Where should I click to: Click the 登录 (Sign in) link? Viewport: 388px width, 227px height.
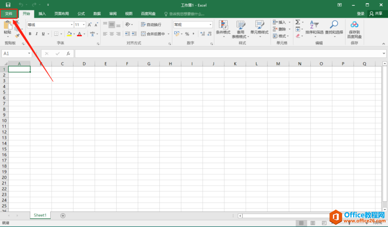361,14
